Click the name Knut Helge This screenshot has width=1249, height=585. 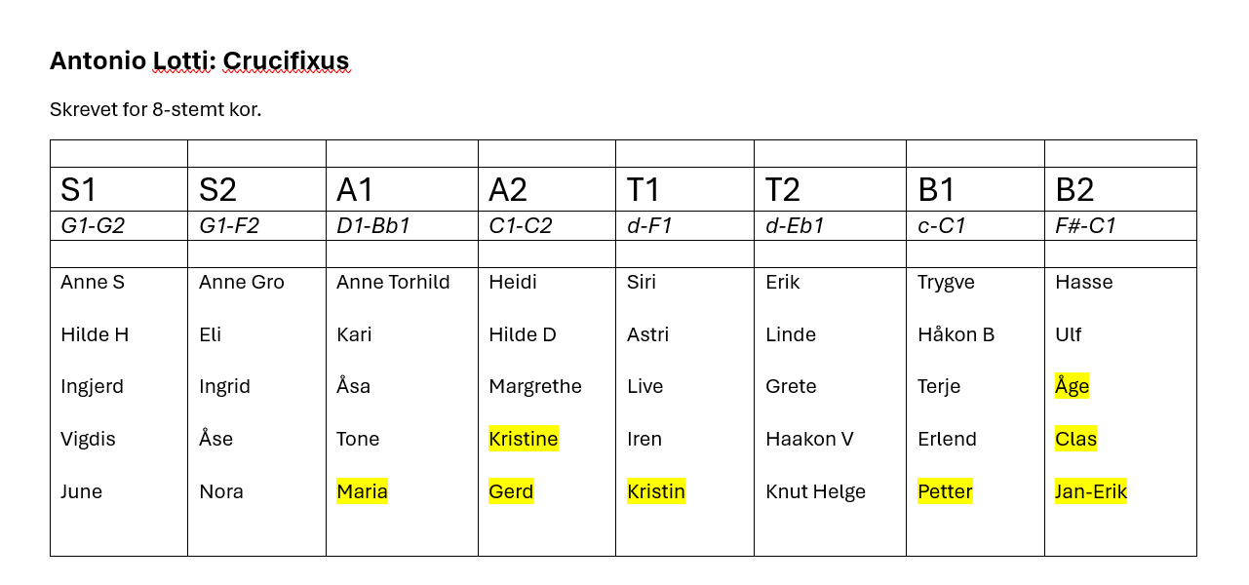pyautogui.click(x=815, y=491)
